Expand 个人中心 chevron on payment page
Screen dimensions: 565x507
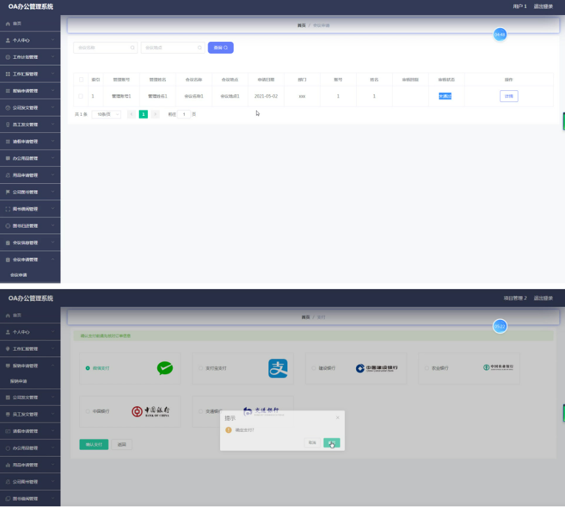pyautogui.click(x=52, y=332)
